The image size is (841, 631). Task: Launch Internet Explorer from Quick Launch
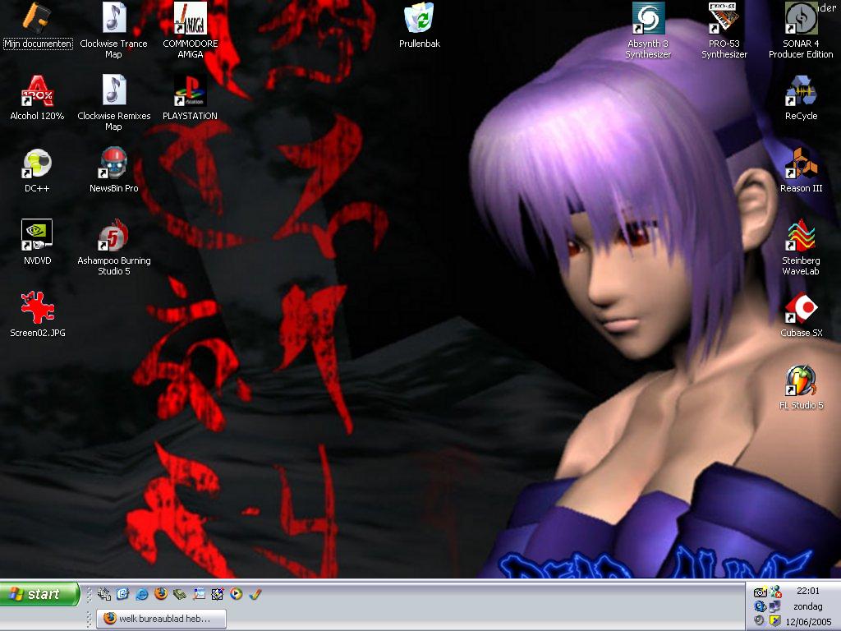pos(142,594)
